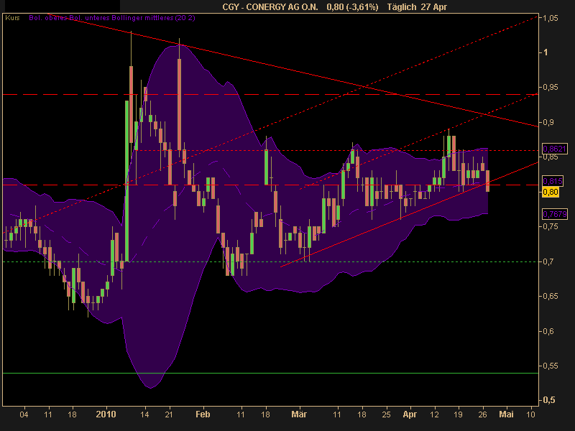Image resolution: width=575 pixels, height=431 pixels.
Task: Click the '26' date axis label
Action: click(x=482, y=414)
